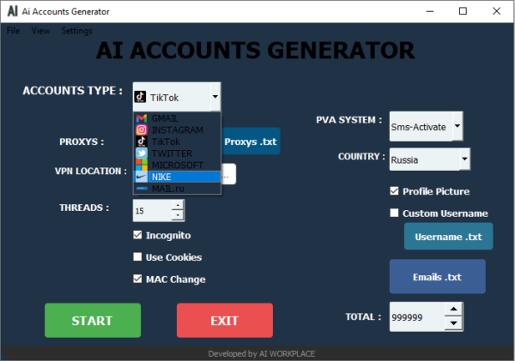Decrease Threads with the down arrow
The height and width of the screenshot is (361, 515).
pyautogui.click(x=178, y=215)
